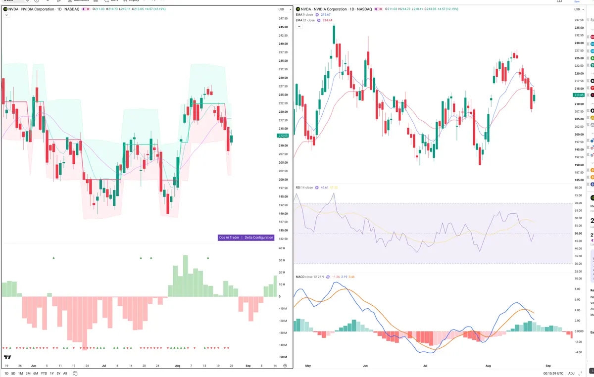Click the EMA 9 value 215.67
The image size is (594, 377).
pos(326,15)
